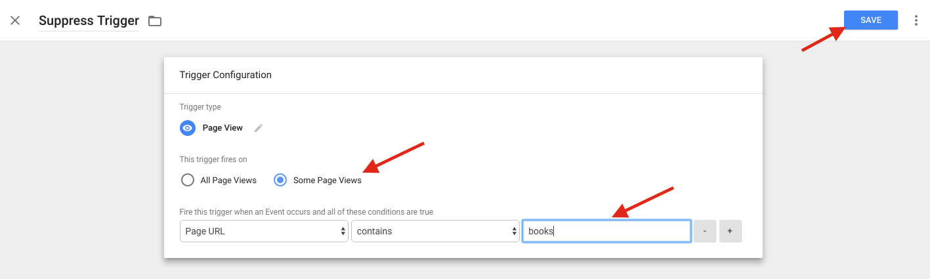Select the All Page Views radio button
Viewport: 930px width, 279px height.
tap(188, 180)
